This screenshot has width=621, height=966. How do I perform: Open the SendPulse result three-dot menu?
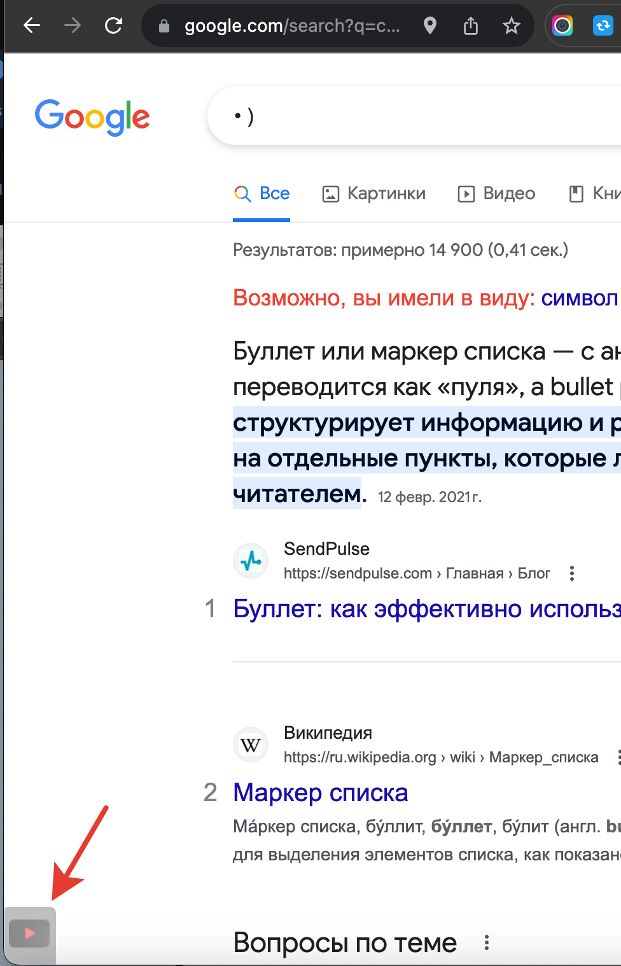click(572, 573)
